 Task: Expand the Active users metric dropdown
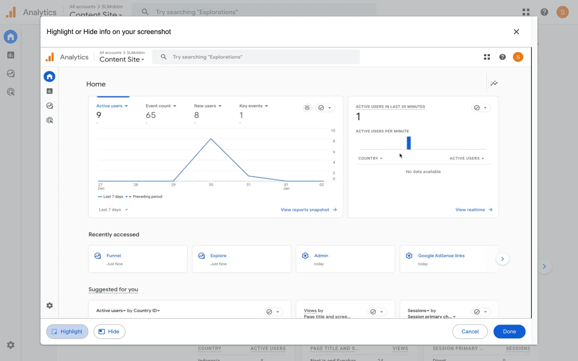[112, 106]
